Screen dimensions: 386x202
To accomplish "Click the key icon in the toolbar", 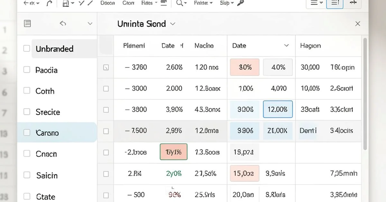I will click(241, 3).
